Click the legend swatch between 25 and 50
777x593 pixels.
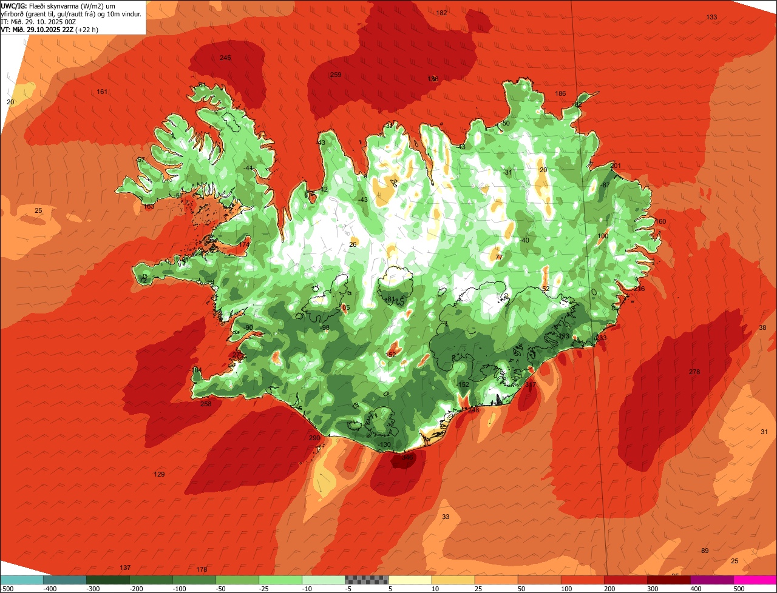tap(496, 580)
